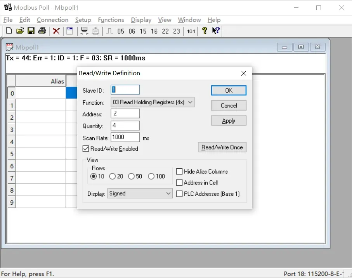The height and width of the screenshot is (278, 352).
Task: Click the Mbpoll1 document icon
Action: tap(9, 47)
